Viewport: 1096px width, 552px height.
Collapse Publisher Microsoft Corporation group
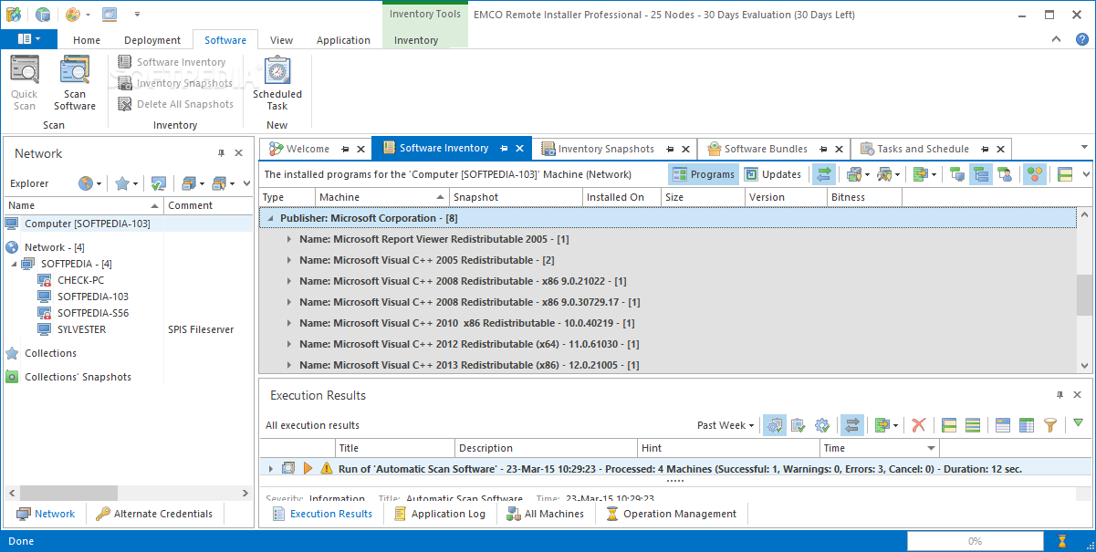click(270, 218)
